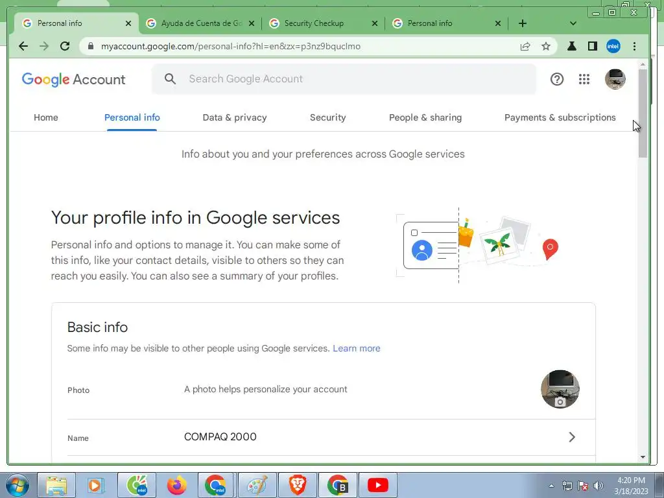Open the YouTube taskbar icon
The height and width of the screenshot is (498, 664).
tap(378, 485)
